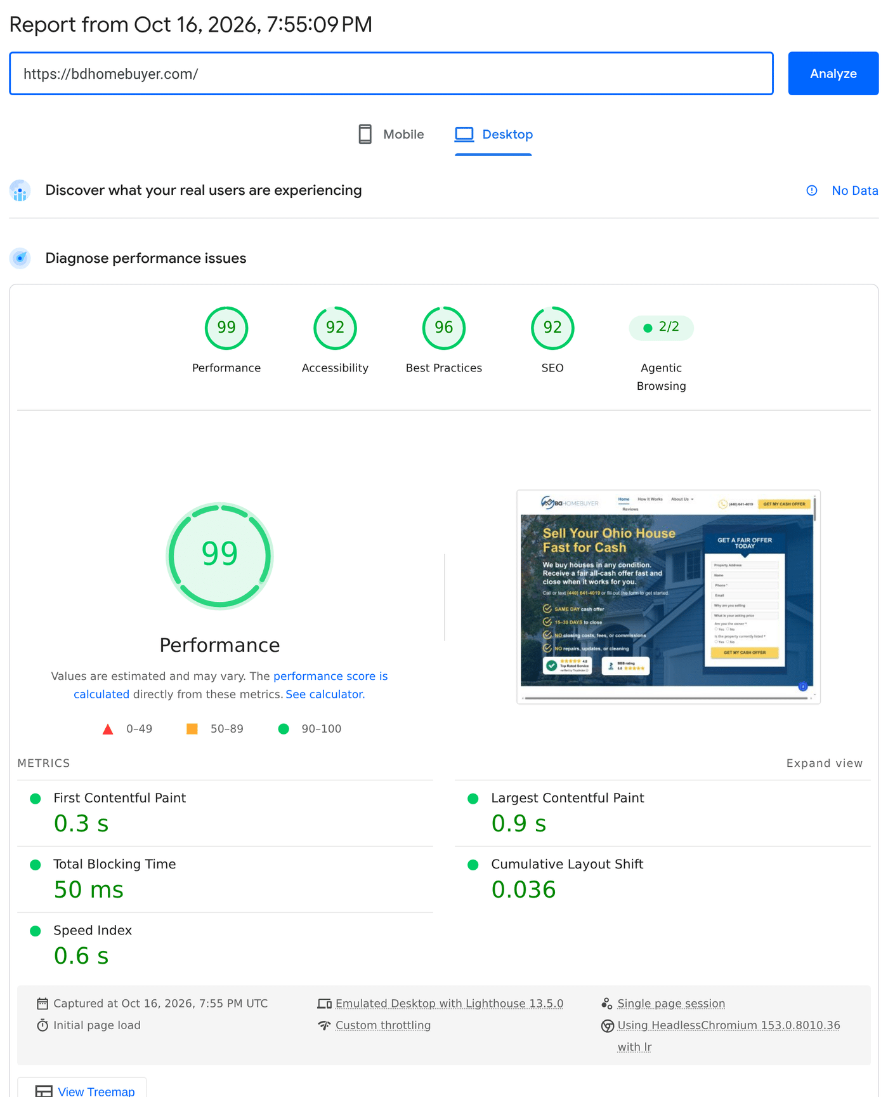
Task: Click the icon beside Single page session
Action: click(x=607, y=1004)
